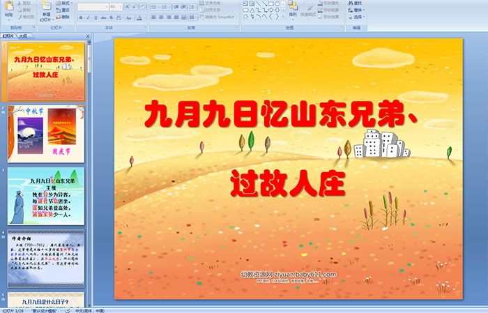
Task: Open the Font group dialog launcher
Action: coord(145,28)
